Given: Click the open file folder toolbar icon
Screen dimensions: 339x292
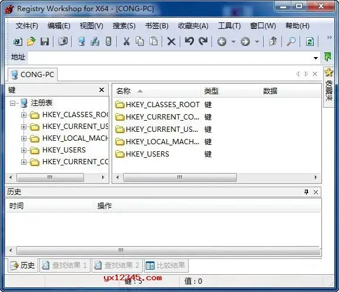Looking at the screenshot, I should pyautogui.click(x=31, y=41).
